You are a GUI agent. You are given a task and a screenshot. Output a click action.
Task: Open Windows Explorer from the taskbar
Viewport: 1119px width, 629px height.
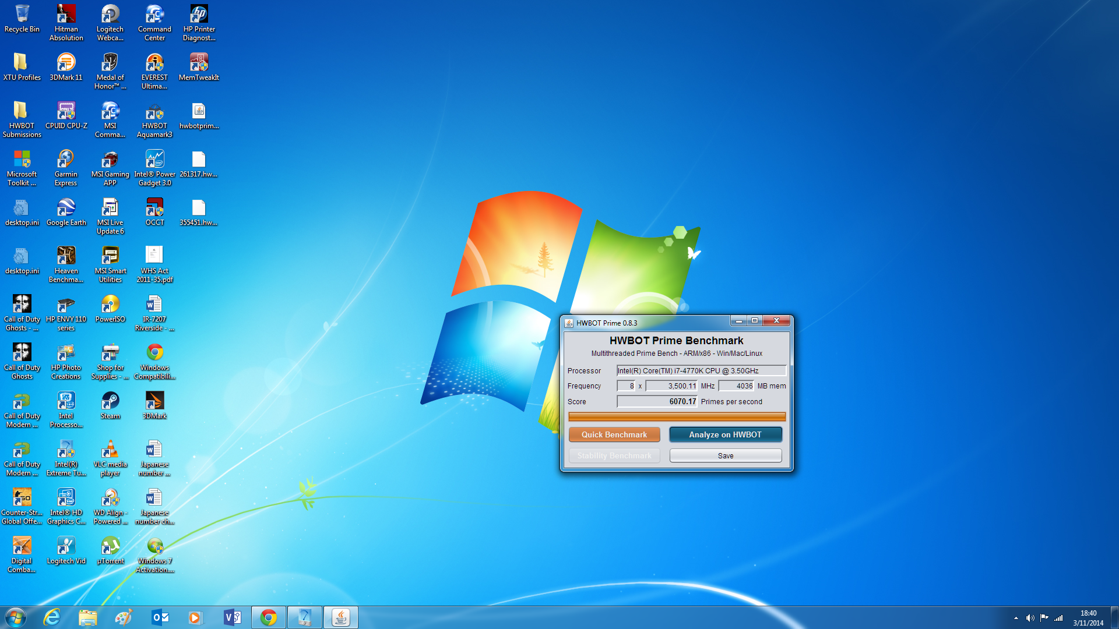click(x=87, y=617)
